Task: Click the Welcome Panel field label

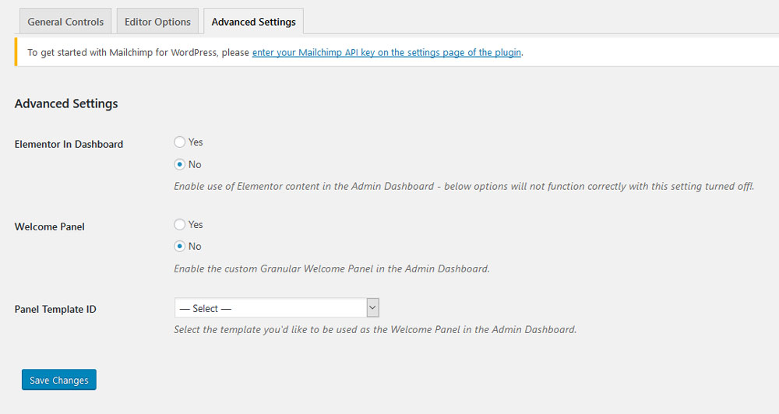Action: 49,226
